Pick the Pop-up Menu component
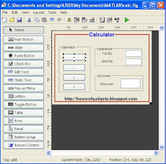 24,88
